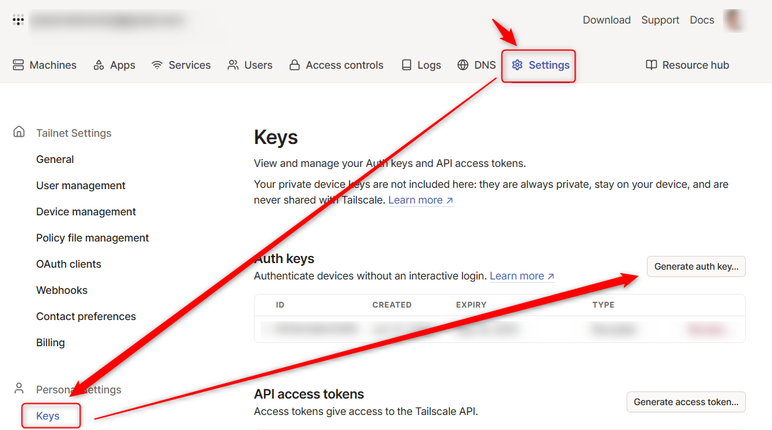Open the DNS tab

click(x=477, y=65)
